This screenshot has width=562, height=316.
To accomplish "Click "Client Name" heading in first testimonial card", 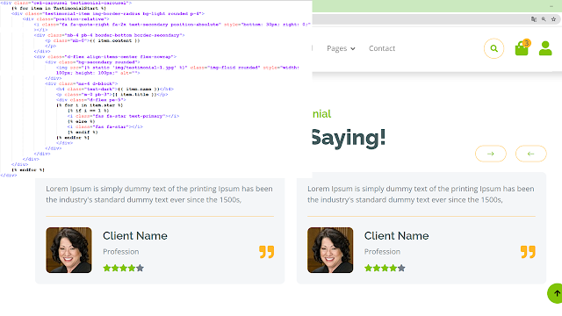I will (x=135, y=236).
